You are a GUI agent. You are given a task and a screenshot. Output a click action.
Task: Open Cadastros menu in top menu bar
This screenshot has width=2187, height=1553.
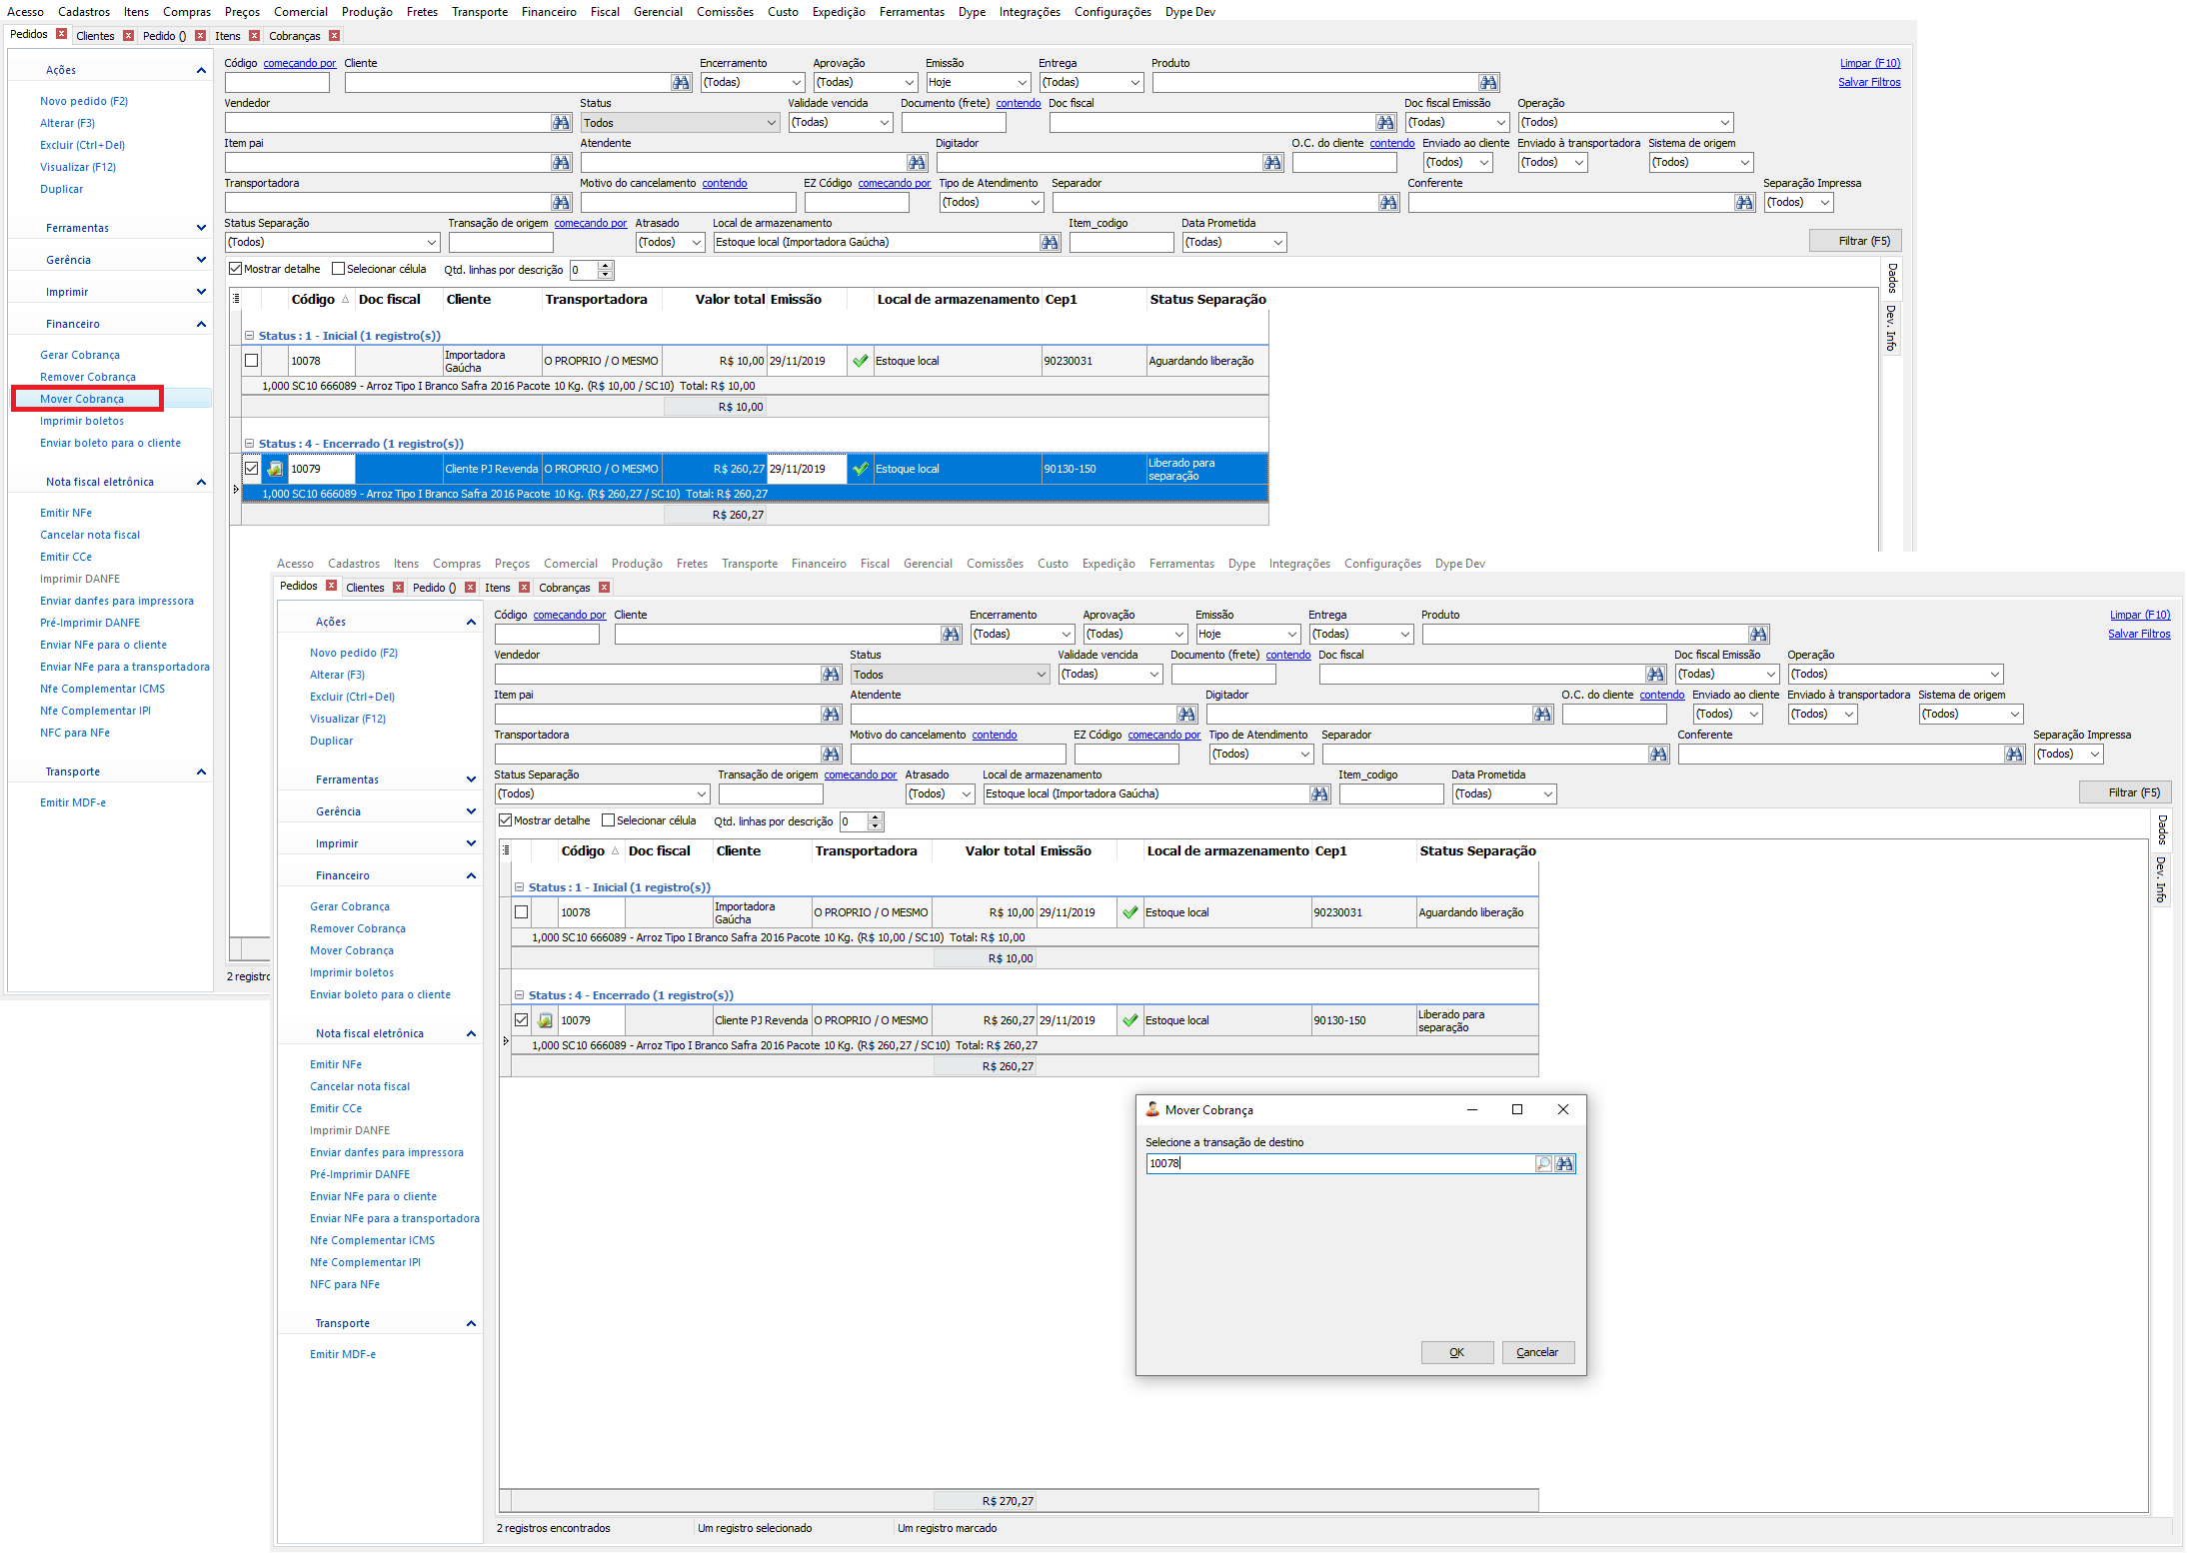coord(84,12)
